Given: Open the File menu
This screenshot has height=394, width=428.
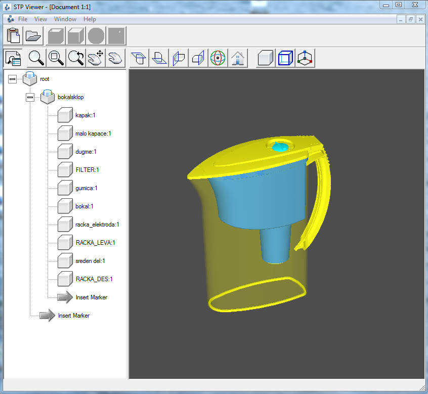Looking at the screenshot, I should tap(23, 19).
